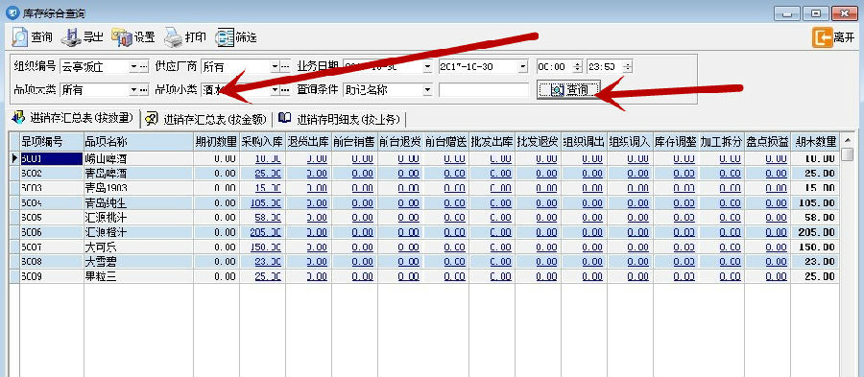Click the 查询 toolbar icon
The image size is (864, 377).
pos(20,37)
